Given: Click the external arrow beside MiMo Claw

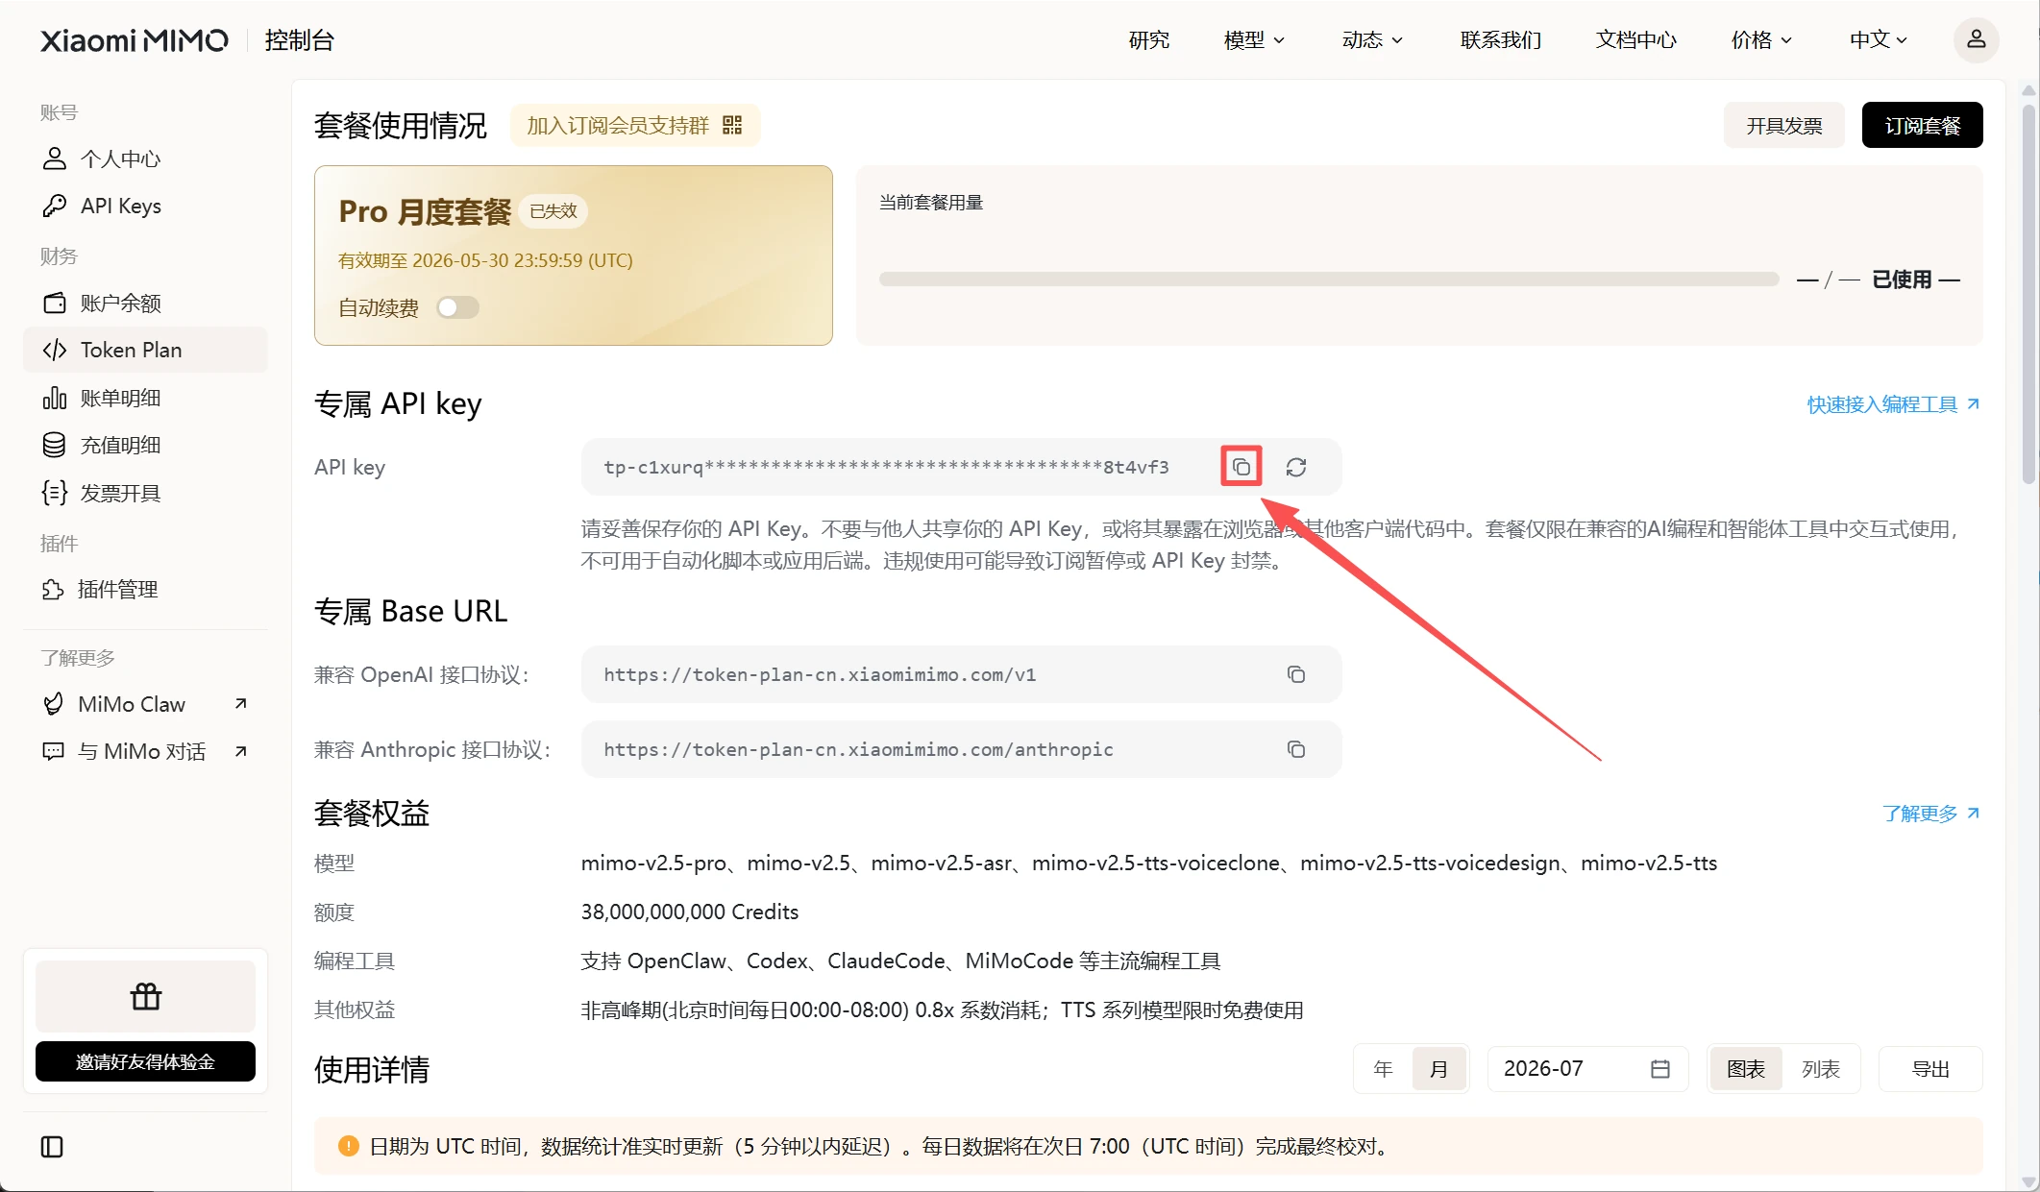Looking at the screenshot, I should 241,704.
